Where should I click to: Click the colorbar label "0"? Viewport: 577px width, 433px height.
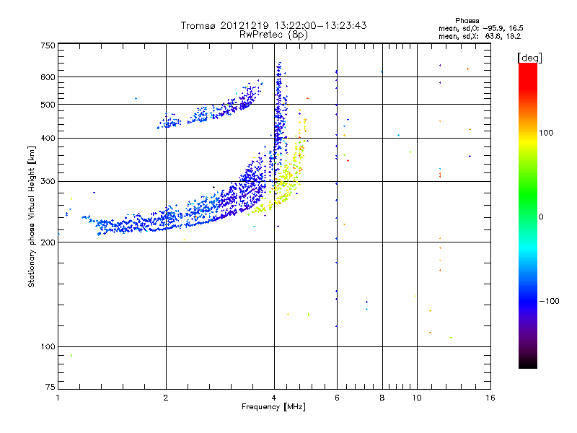[541, 217]
